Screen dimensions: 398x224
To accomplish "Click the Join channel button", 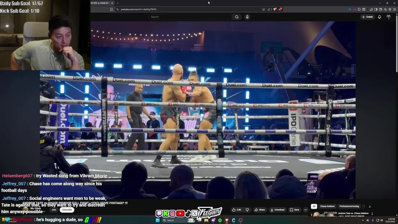I will click(x=54, y=210).
